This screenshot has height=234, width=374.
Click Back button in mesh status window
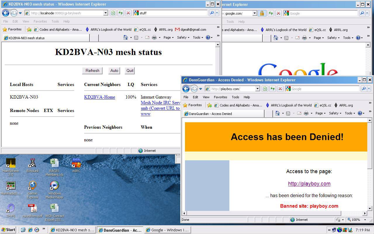coord(6,13)
